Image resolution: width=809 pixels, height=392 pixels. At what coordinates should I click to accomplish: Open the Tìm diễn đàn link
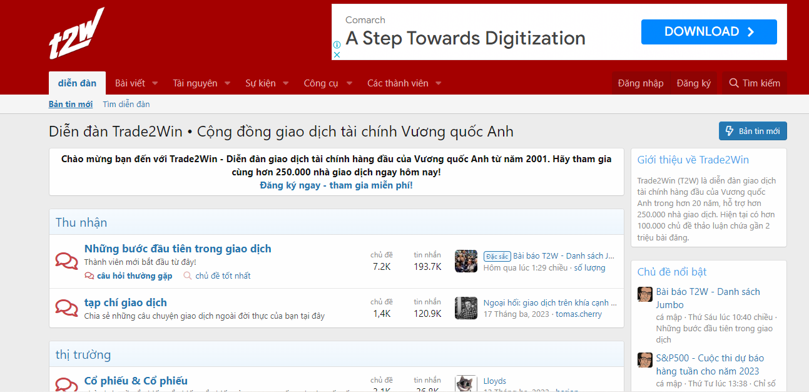coord(126,104)
